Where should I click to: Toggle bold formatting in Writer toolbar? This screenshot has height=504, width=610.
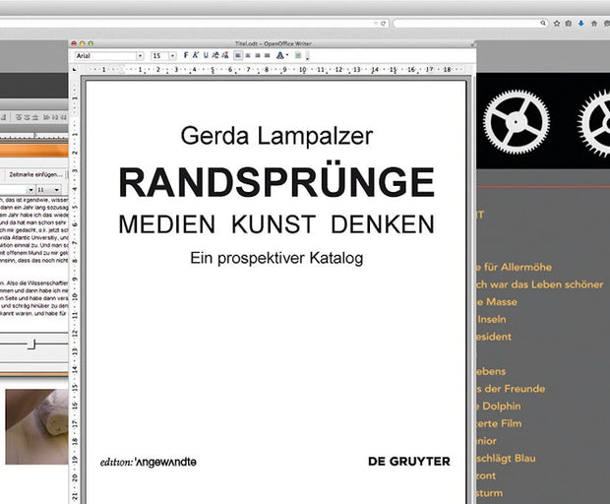tap(186, 55)
